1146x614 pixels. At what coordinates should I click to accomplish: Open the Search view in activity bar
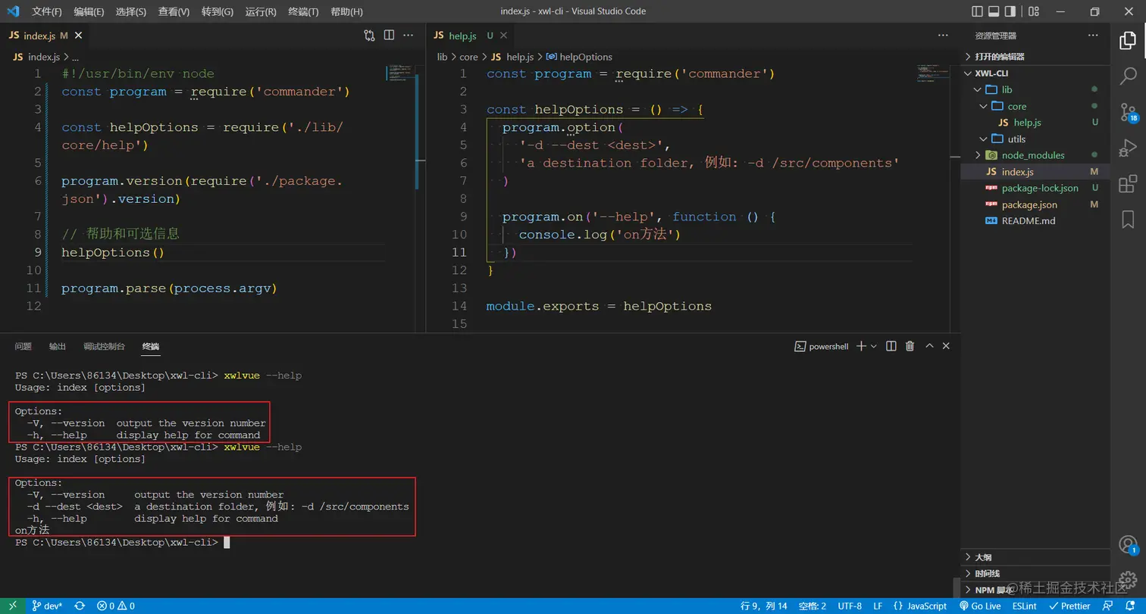[x=1129, y=75]
